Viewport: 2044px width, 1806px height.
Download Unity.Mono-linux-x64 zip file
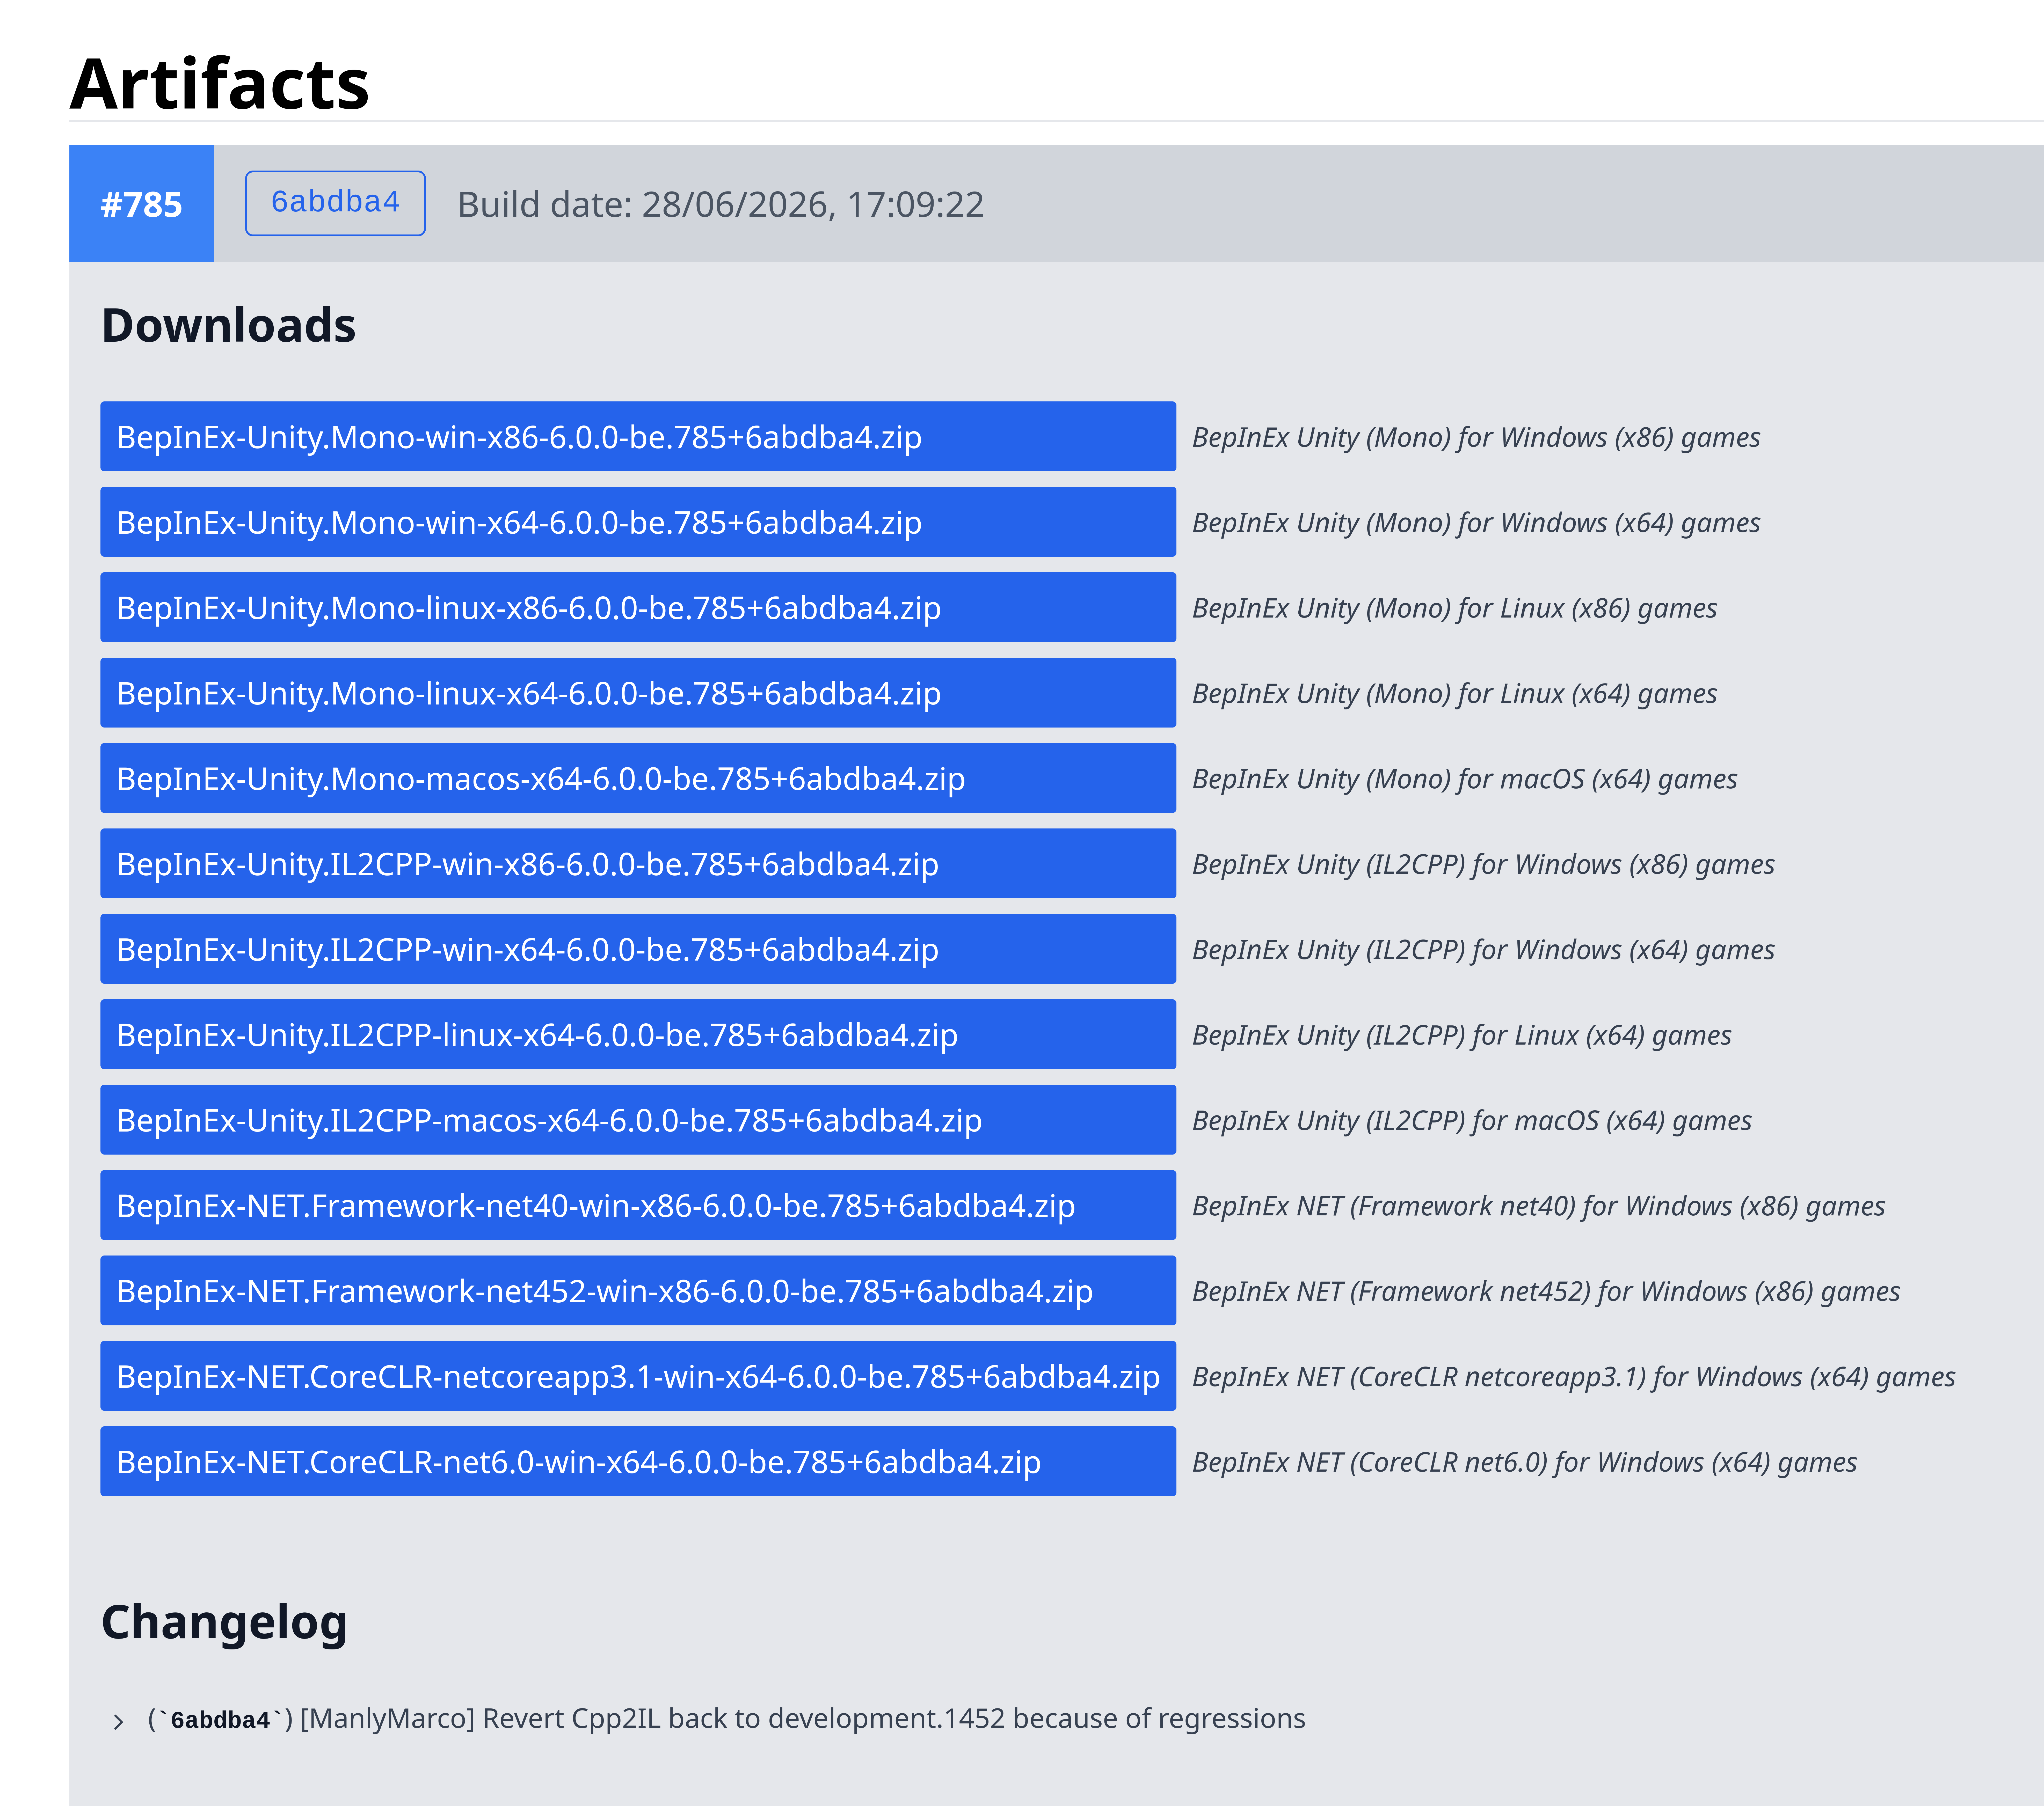[x=638, y=693]
